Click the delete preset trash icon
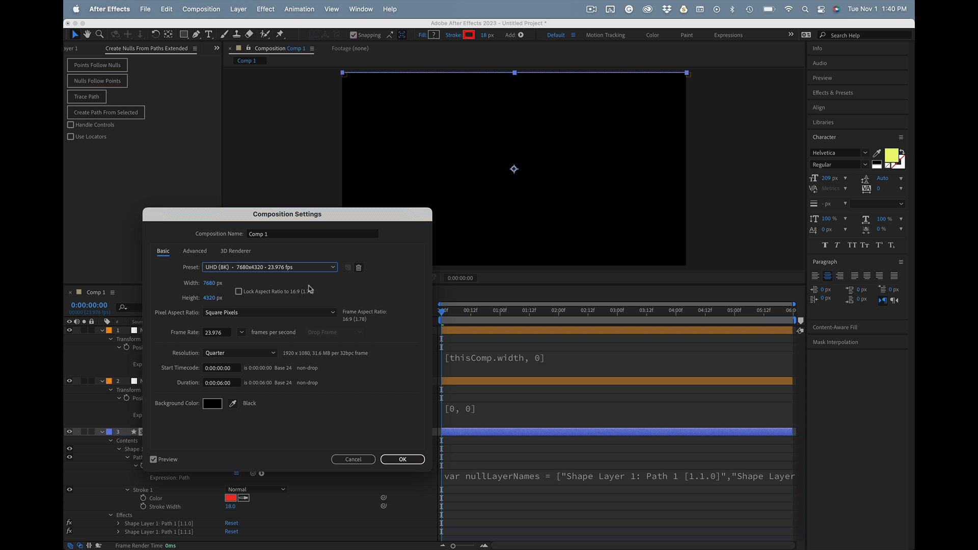 click(x=359, y=268)
